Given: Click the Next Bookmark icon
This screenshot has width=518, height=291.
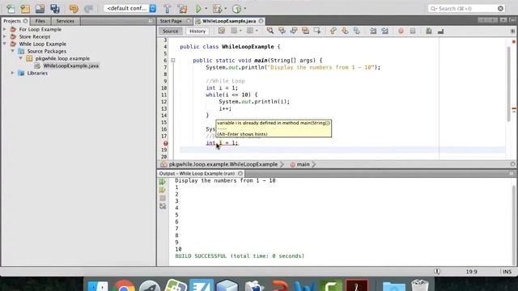Looking at the screenshot, I should (x=345, y=31).
